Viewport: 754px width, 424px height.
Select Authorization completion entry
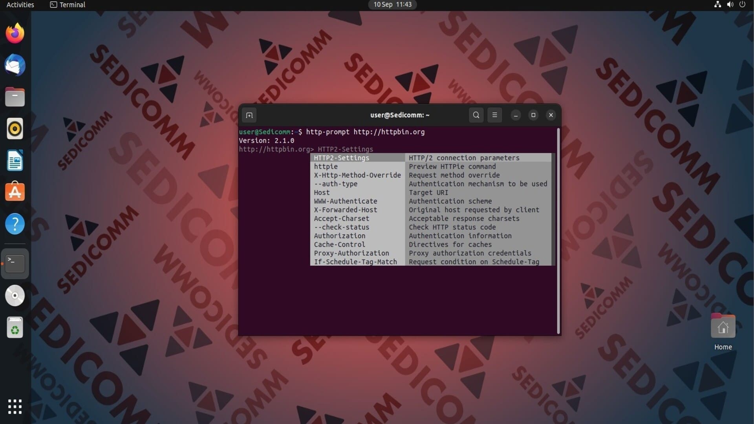coord(357,236)
